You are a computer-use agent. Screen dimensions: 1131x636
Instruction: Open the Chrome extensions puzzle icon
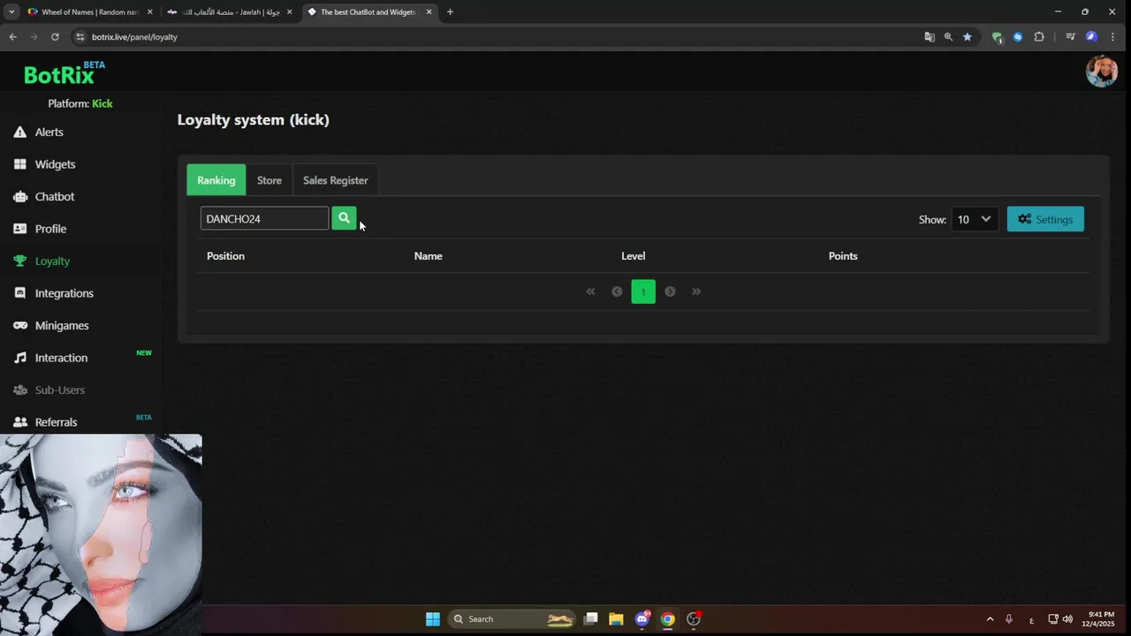pos(1039,37)
